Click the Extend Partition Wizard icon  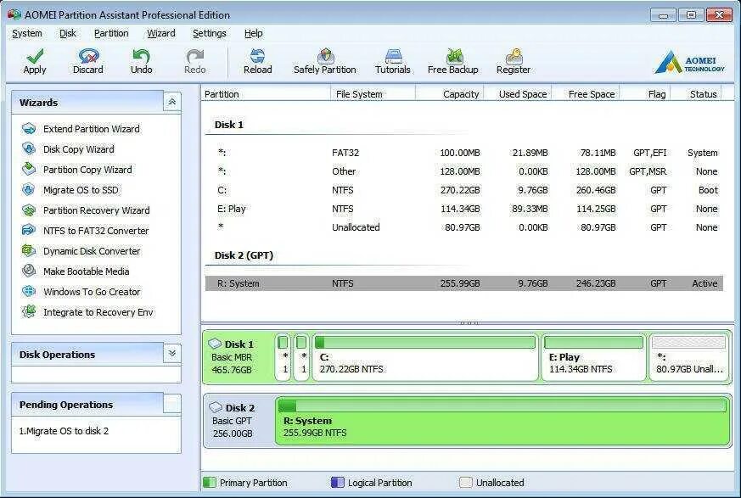tap(29, 128)
